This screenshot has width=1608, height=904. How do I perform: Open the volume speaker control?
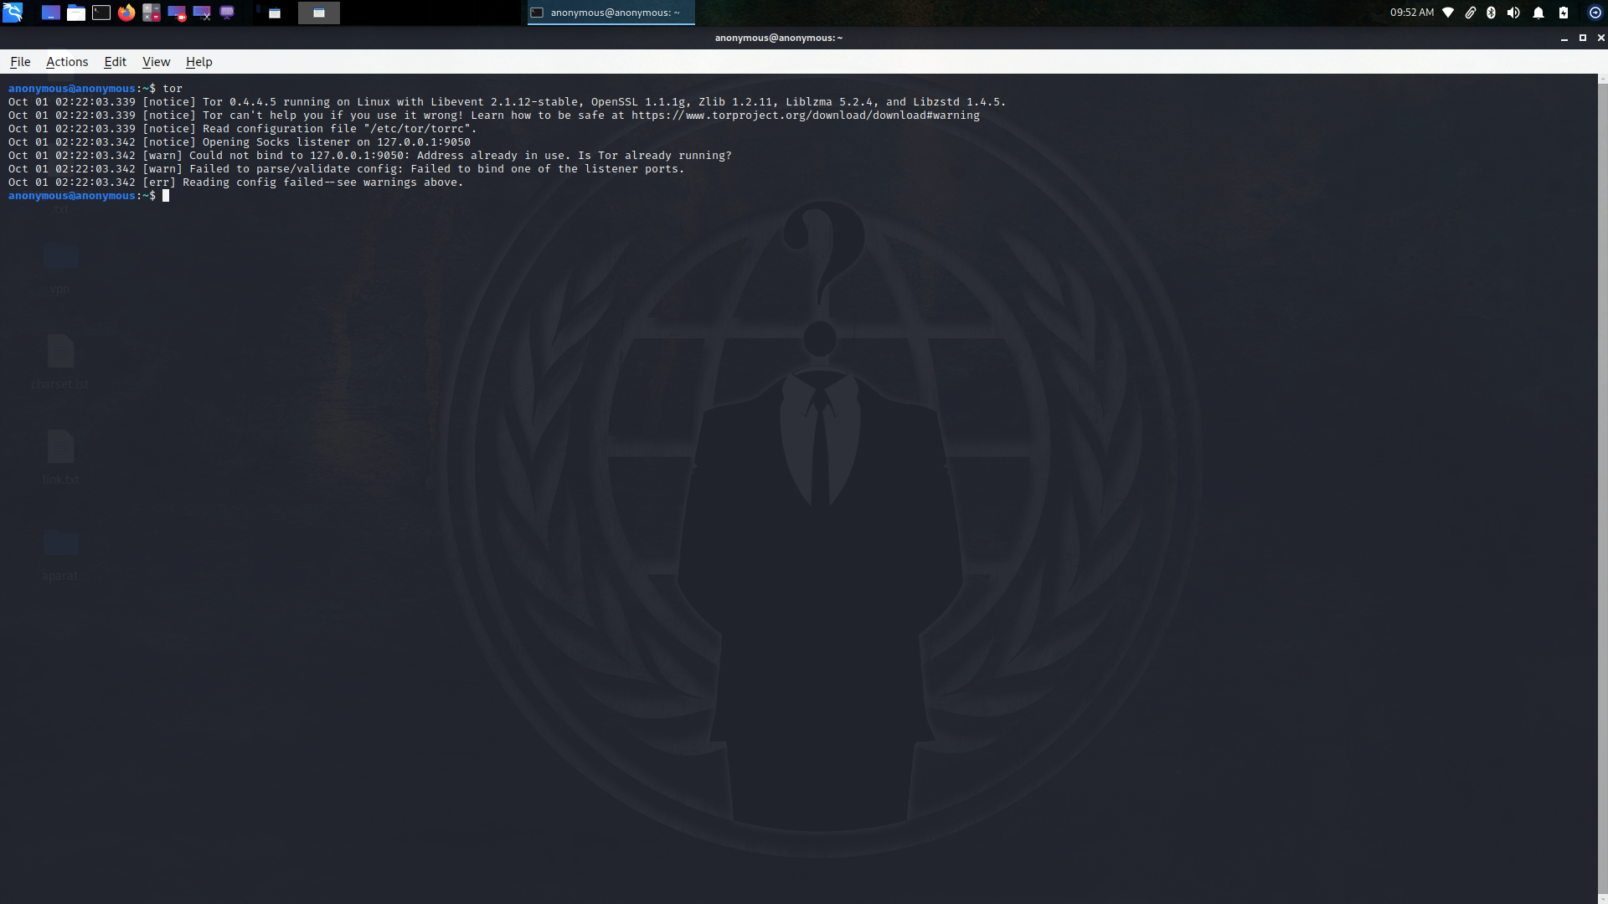[x=1513, y=13]
